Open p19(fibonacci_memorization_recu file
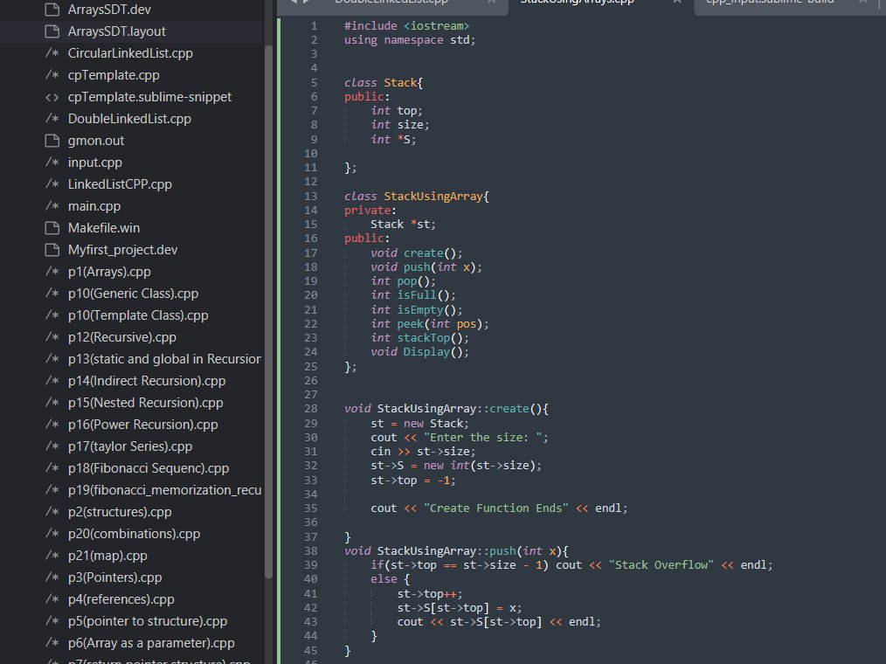Viewport: 886px width, 664px height. click(x=164, y=490)
